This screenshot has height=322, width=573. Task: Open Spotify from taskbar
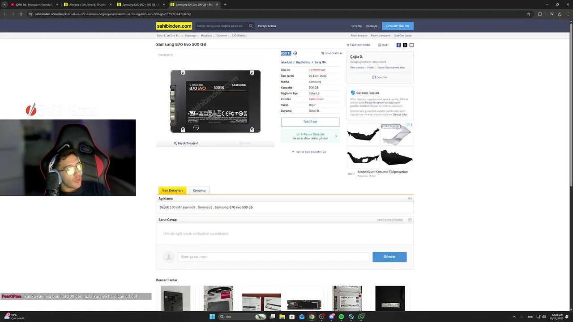click(341, 317)
